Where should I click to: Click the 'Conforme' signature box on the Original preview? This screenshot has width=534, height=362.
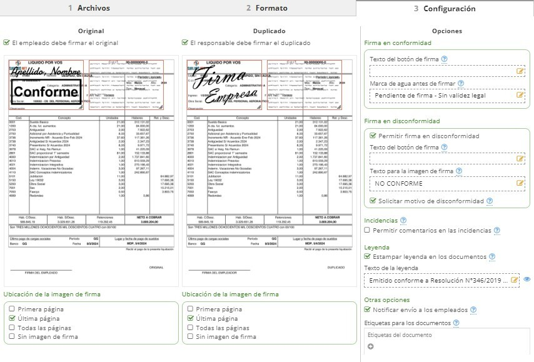point(46,85)
